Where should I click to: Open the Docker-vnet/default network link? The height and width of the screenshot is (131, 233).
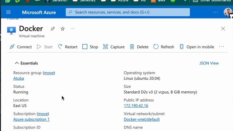click(142, 119)
